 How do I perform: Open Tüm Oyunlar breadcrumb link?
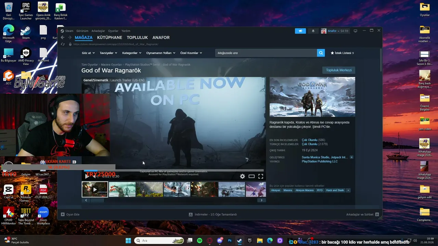point(89,65)
